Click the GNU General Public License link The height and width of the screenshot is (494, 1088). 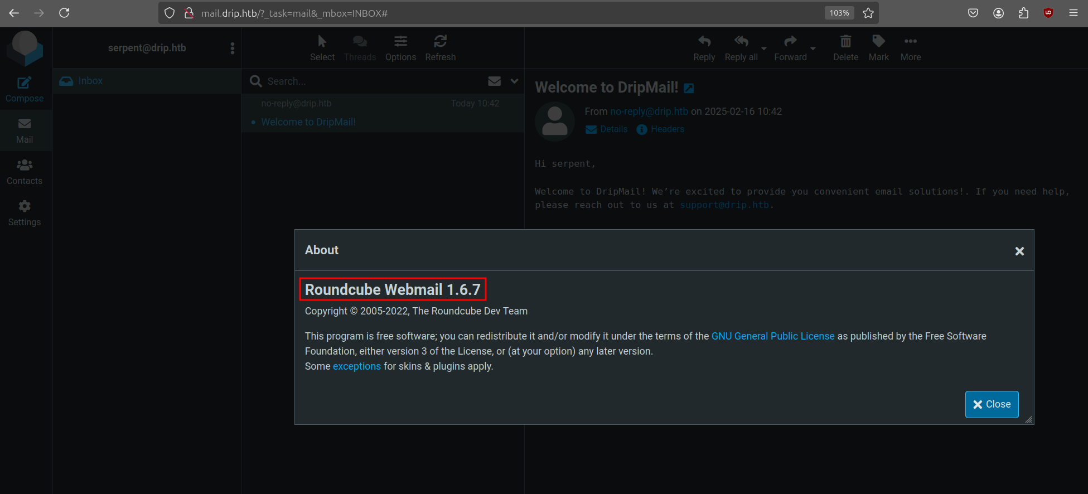point(772,336)
